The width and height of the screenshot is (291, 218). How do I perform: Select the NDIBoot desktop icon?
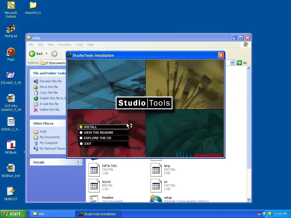click(11, 147)
